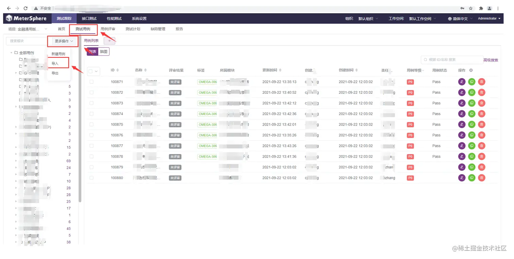Copy test case 100874
Screen dimensions: 514x259
pyautogui.click(x=472, y=114)
